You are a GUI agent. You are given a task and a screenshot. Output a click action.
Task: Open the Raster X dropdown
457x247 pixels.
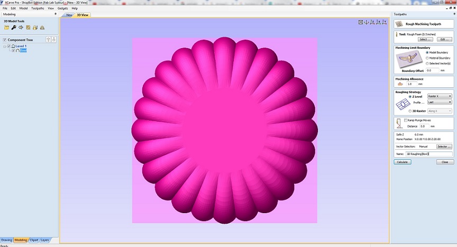pos(440,96)
